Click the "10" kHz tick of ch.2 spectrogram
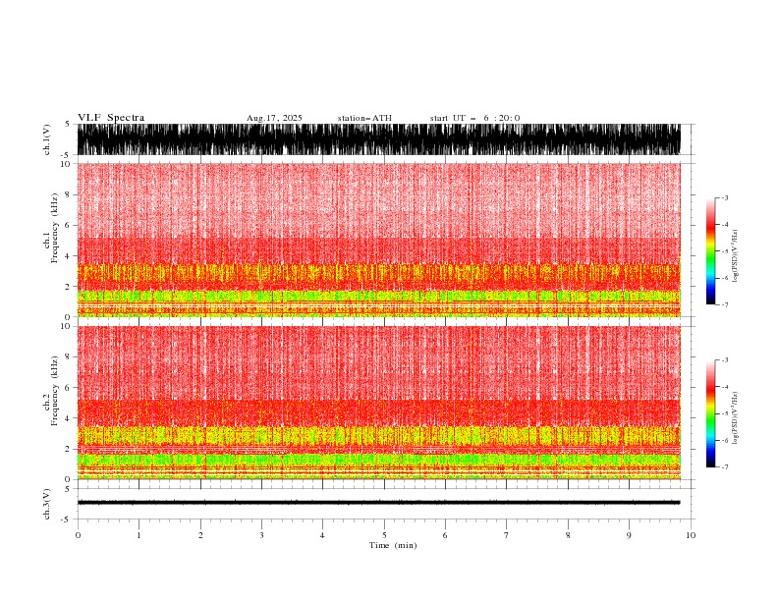This screenshot has width=778, height=601. [65, 326]
